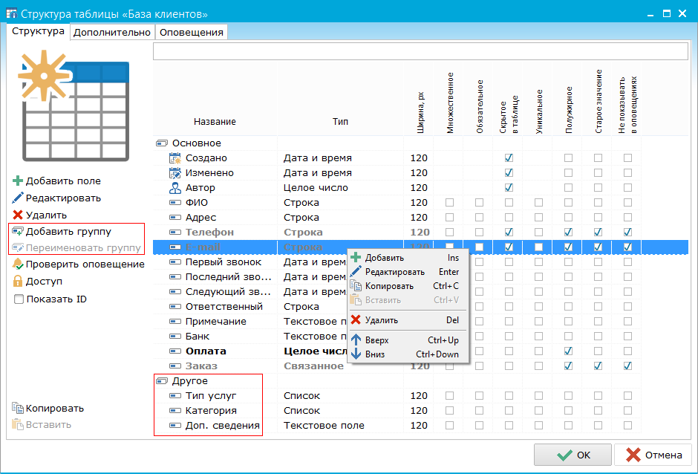
Task: Choose Копировать Ctrl+C in context menu
Action: pyautogui.click(x=408, y=286)
